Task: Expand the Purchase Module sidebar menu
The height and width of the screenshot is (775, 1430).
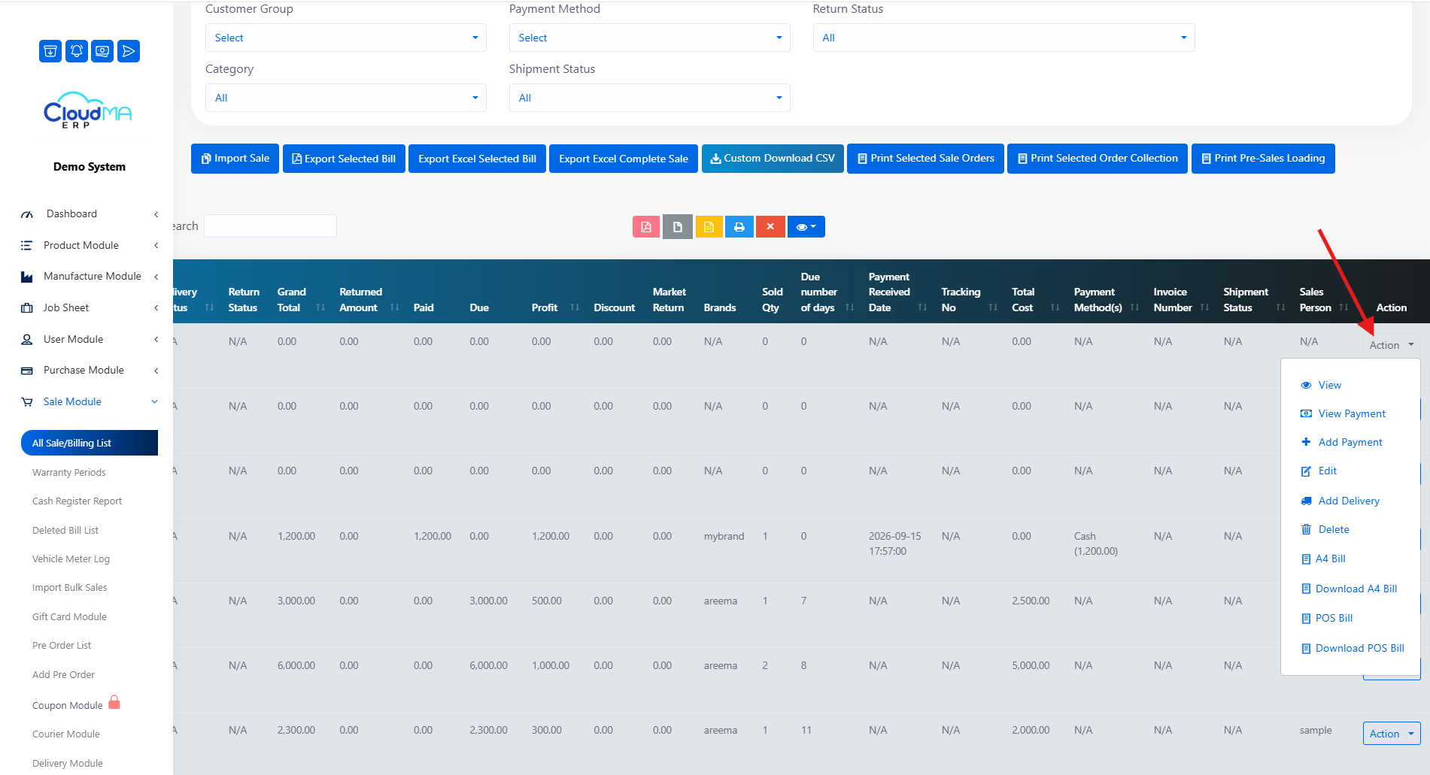Action: pos(90,371)
